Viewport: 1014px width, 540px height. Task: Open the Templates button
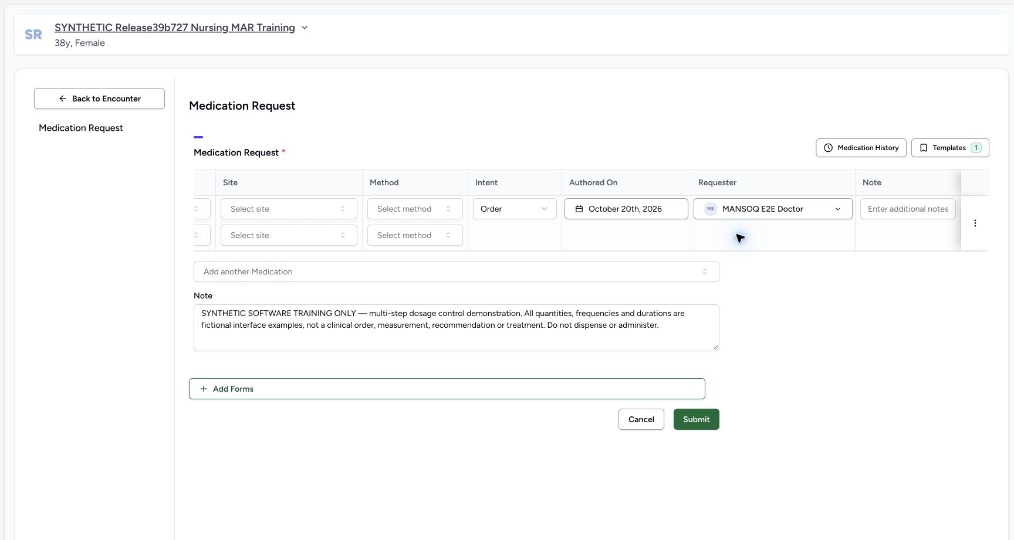[x=950, y=148]
